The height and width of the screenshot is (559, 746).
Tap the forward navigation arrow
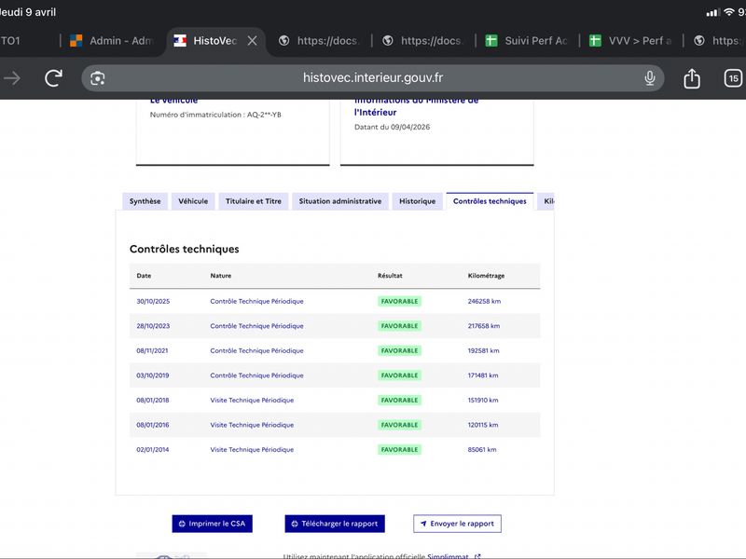click(x=12, y=78)
